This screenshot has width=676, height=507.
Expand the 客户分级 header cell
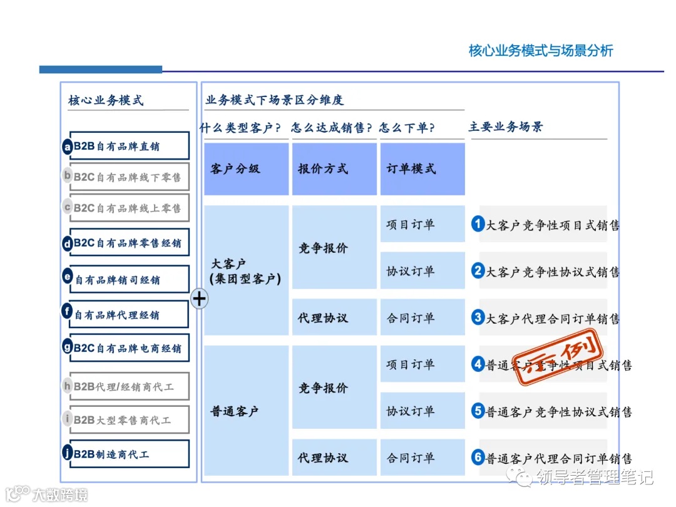(245, 168)
